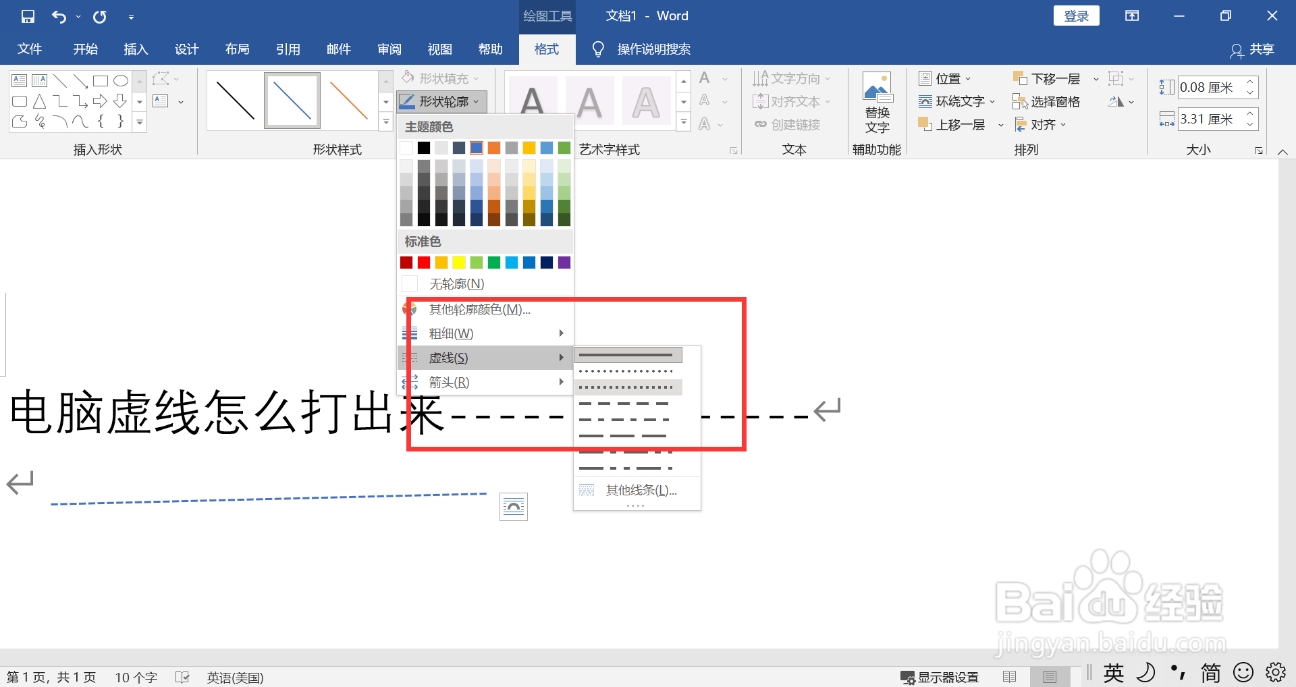The image size is (1296, 687).
Task: Select the rectangle shape tool
Action: pos(100,80)
